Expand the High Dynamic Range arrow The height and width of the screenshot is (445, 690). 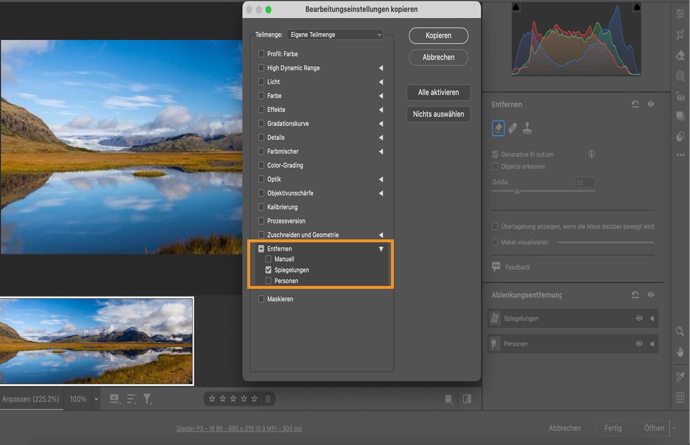381,68
